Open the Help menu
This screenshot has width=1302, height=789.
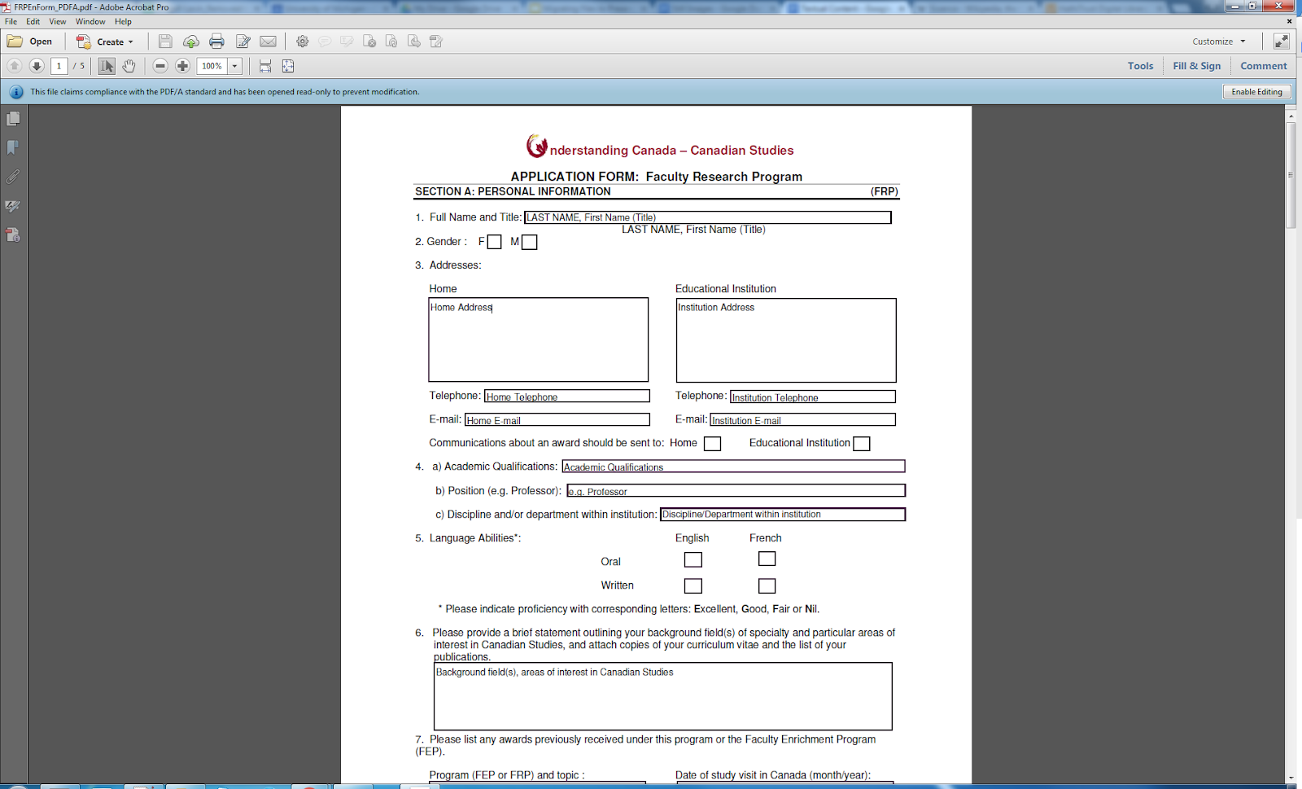123,22
